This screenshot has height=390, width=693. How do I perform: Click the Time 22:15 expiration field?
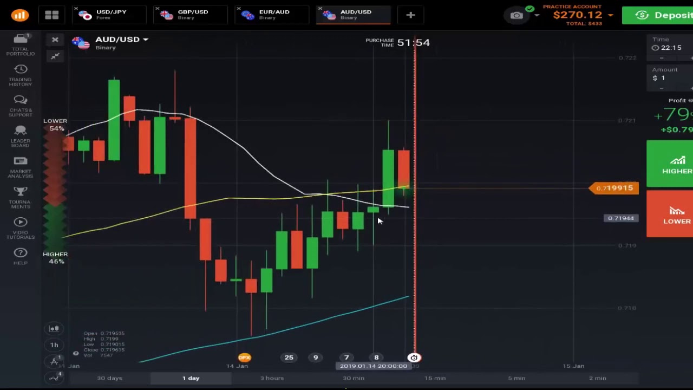click(x=670, y=44)
